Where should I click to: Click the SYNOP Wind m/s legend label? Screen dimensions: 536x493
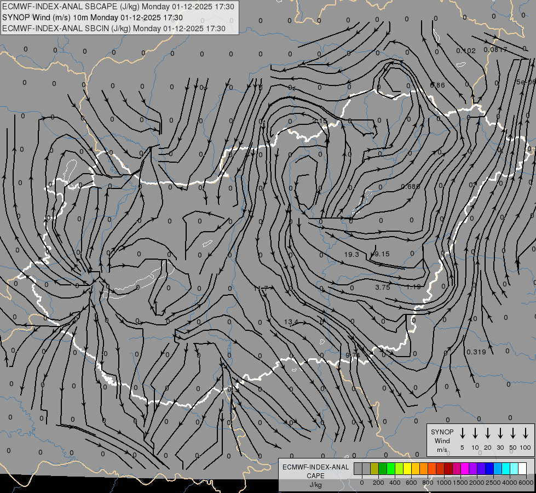pyautogui.click(x=442, y=440)
